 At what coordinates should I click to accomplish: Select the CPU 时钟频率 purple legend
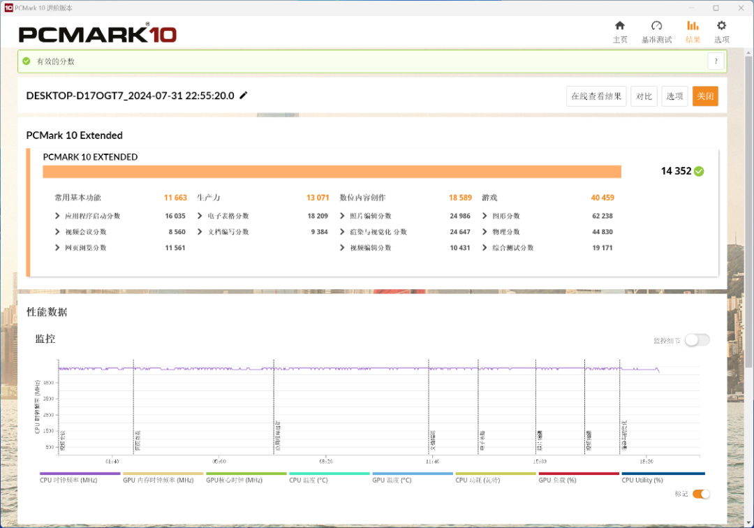point(80,478)
